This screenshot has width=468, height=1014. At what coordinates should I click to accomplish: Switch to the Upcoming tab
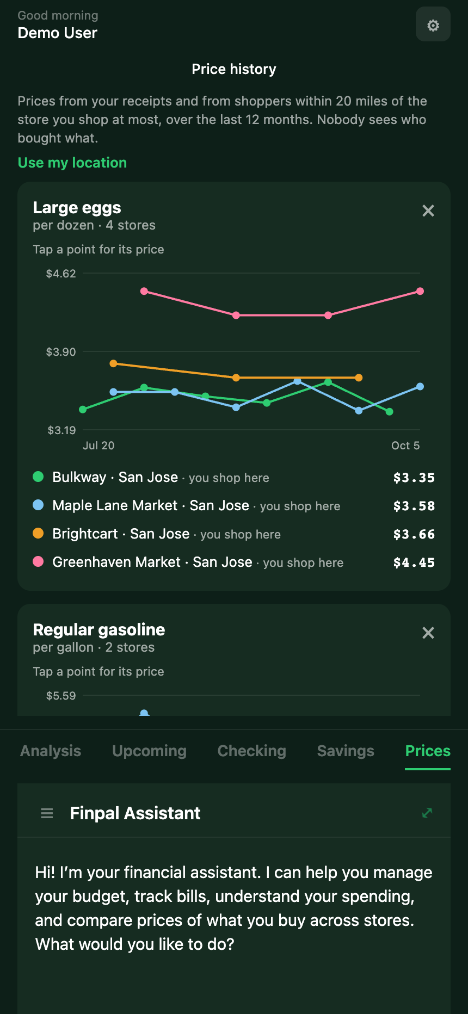[x=149, y=751]
